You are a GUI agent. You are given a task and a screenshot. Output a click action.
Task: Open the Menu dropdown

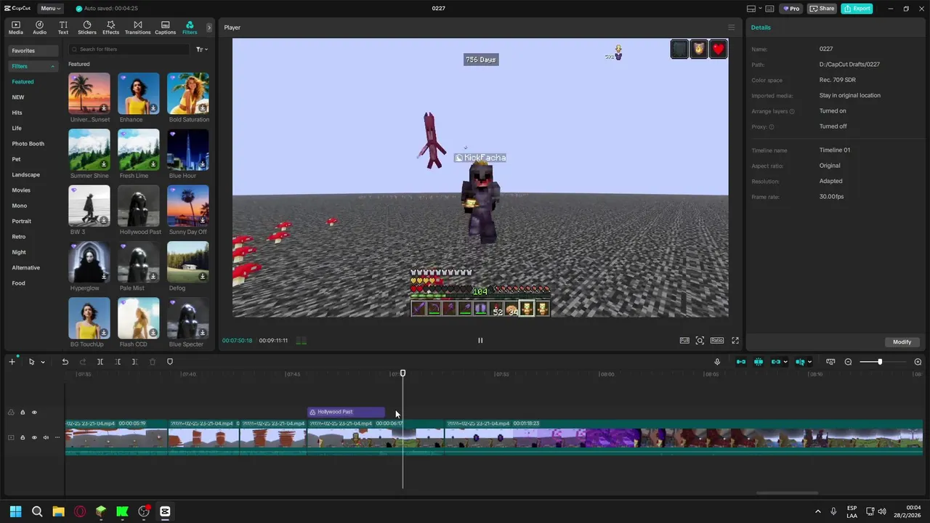coord(50,9)
